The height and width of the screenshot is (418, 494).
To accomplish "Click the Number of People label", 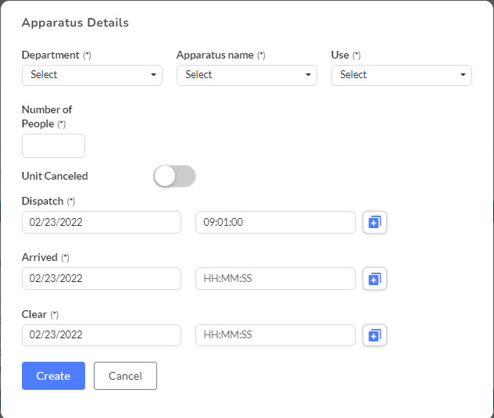I will pyautogui.click(x=47, y=117).
